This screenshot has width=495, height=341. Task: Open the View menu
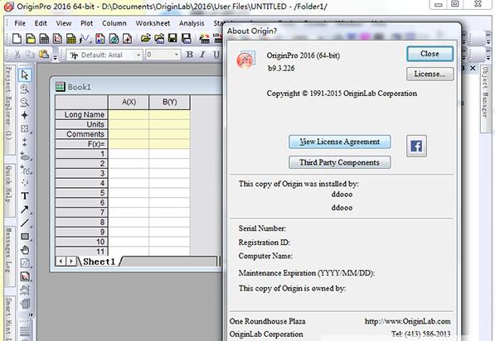(x=64, y=23)
